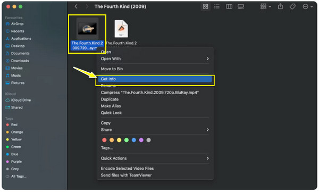Choose Get Info in context menu

tap(155, 79)
